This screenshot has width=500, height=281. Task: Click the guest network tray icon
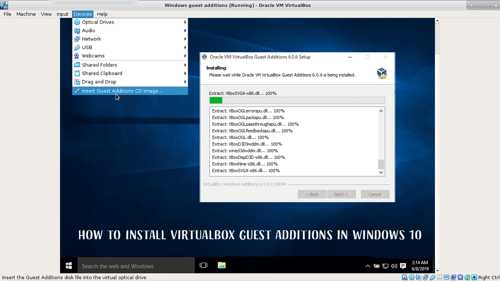[386, 266]
